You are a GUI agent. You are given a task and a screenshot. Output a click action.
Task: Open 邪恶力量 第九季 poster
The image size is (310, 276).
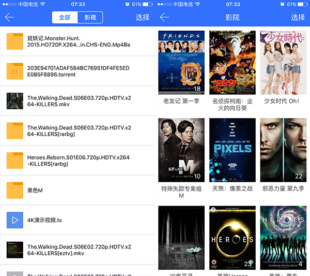pyautogui.click(x=283, y=150)
